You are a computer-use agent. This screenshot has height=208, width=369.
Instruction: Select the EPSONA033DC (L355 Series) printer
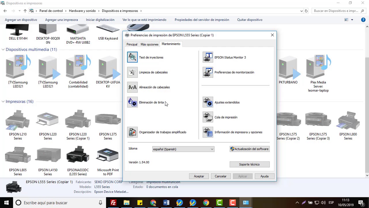78,161
